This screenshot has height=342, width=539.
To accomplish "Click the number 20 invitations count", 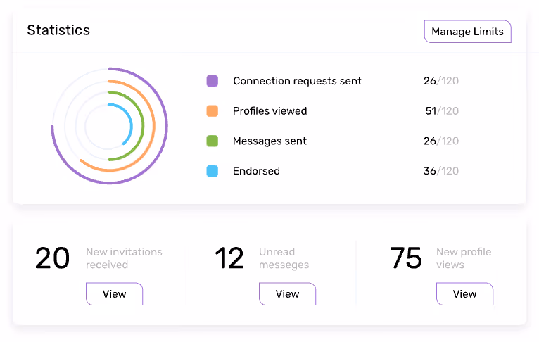I will [52, 258].
